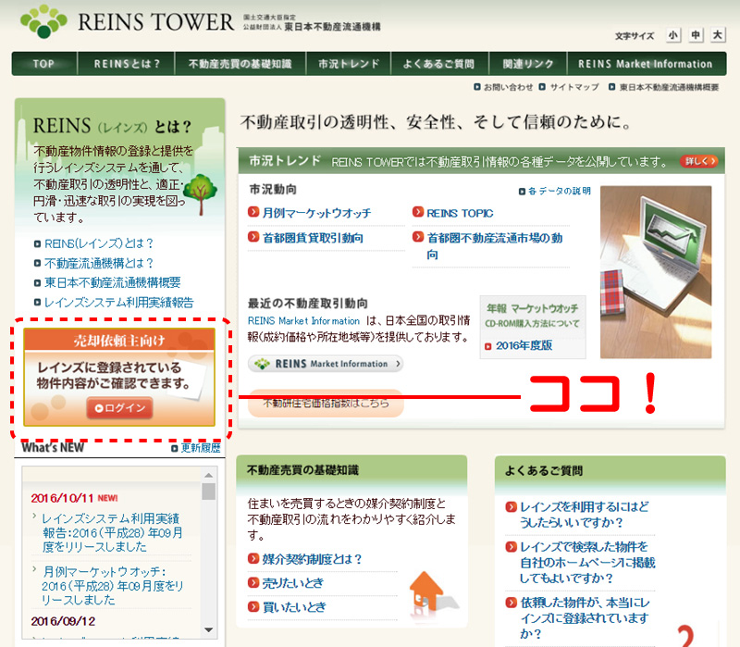740x647 pixels.
Task: Click bullet icon beside 不動産流通機構とは？
Action: point(37,264)
